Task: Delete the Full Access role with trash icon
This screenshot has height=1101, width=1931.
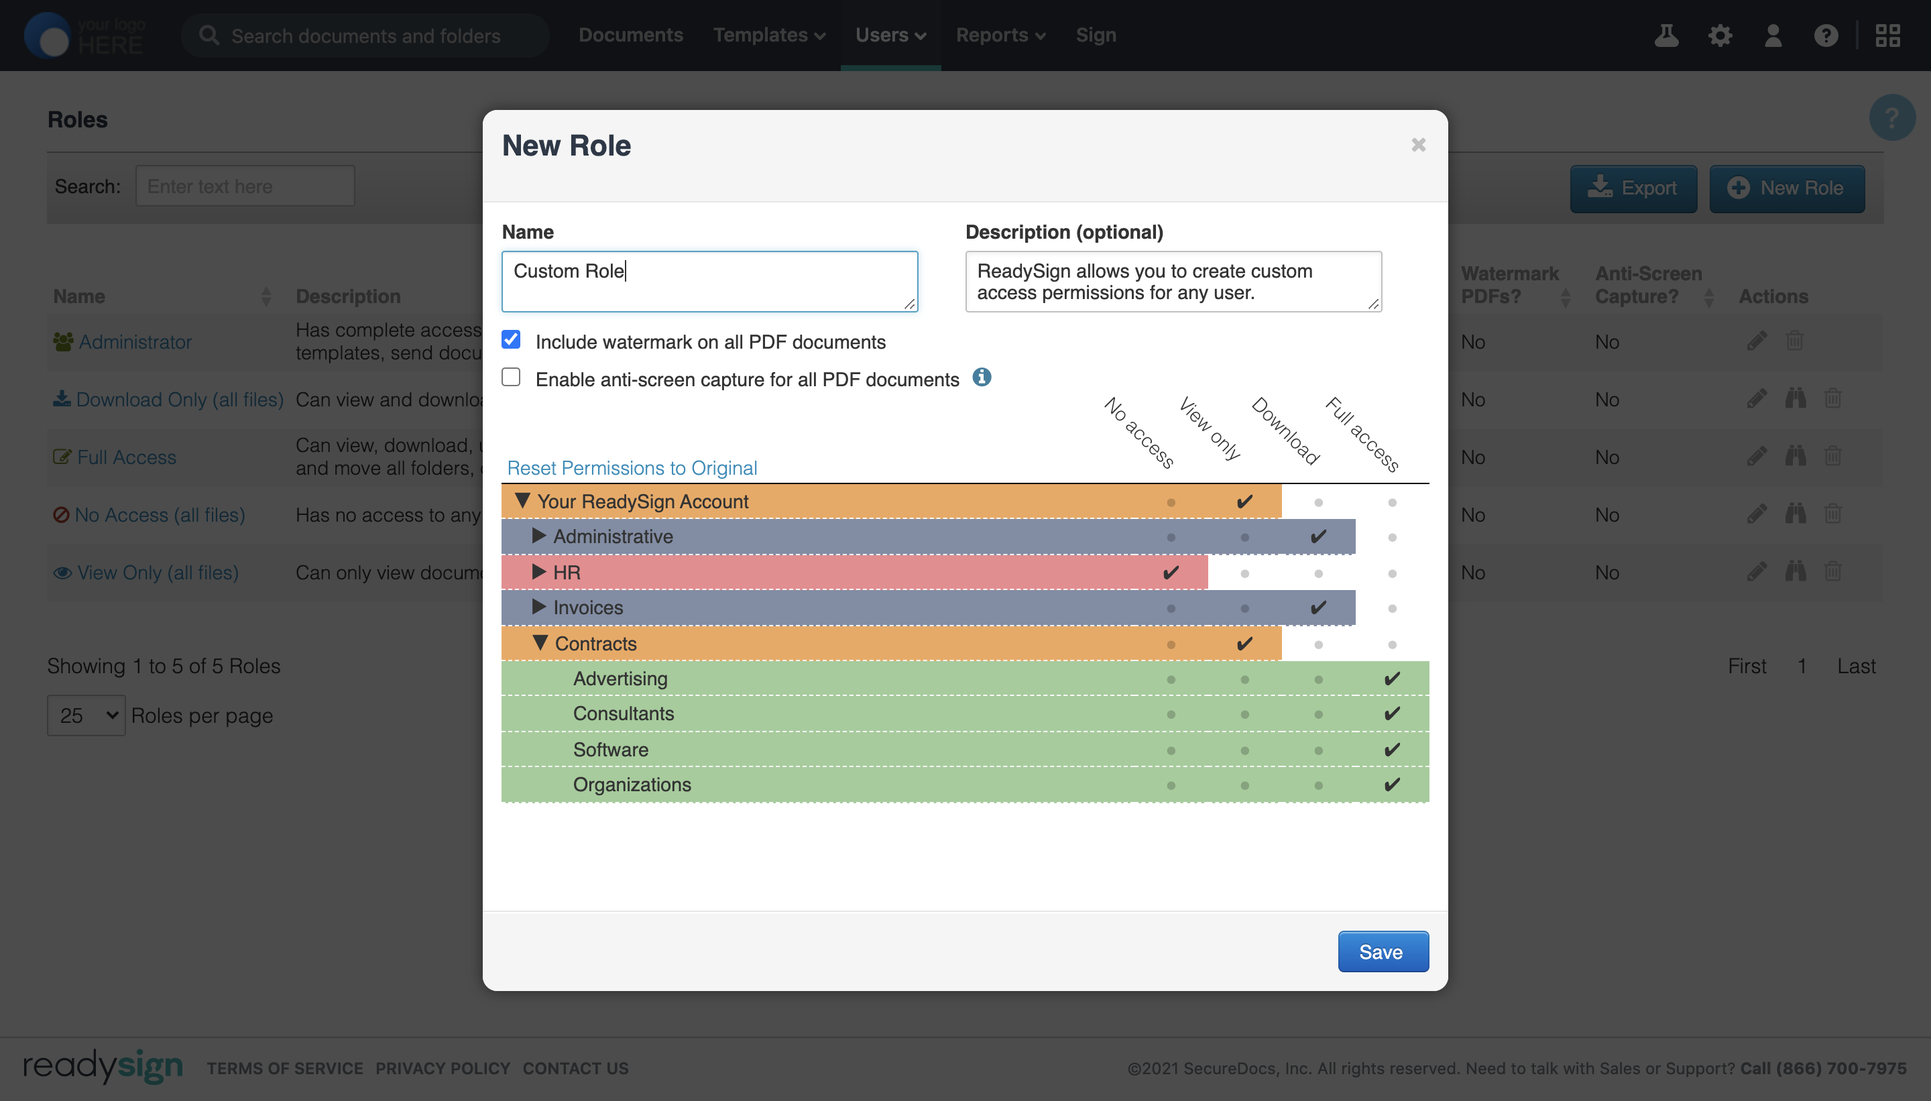Action: [x=1834, y=455]
